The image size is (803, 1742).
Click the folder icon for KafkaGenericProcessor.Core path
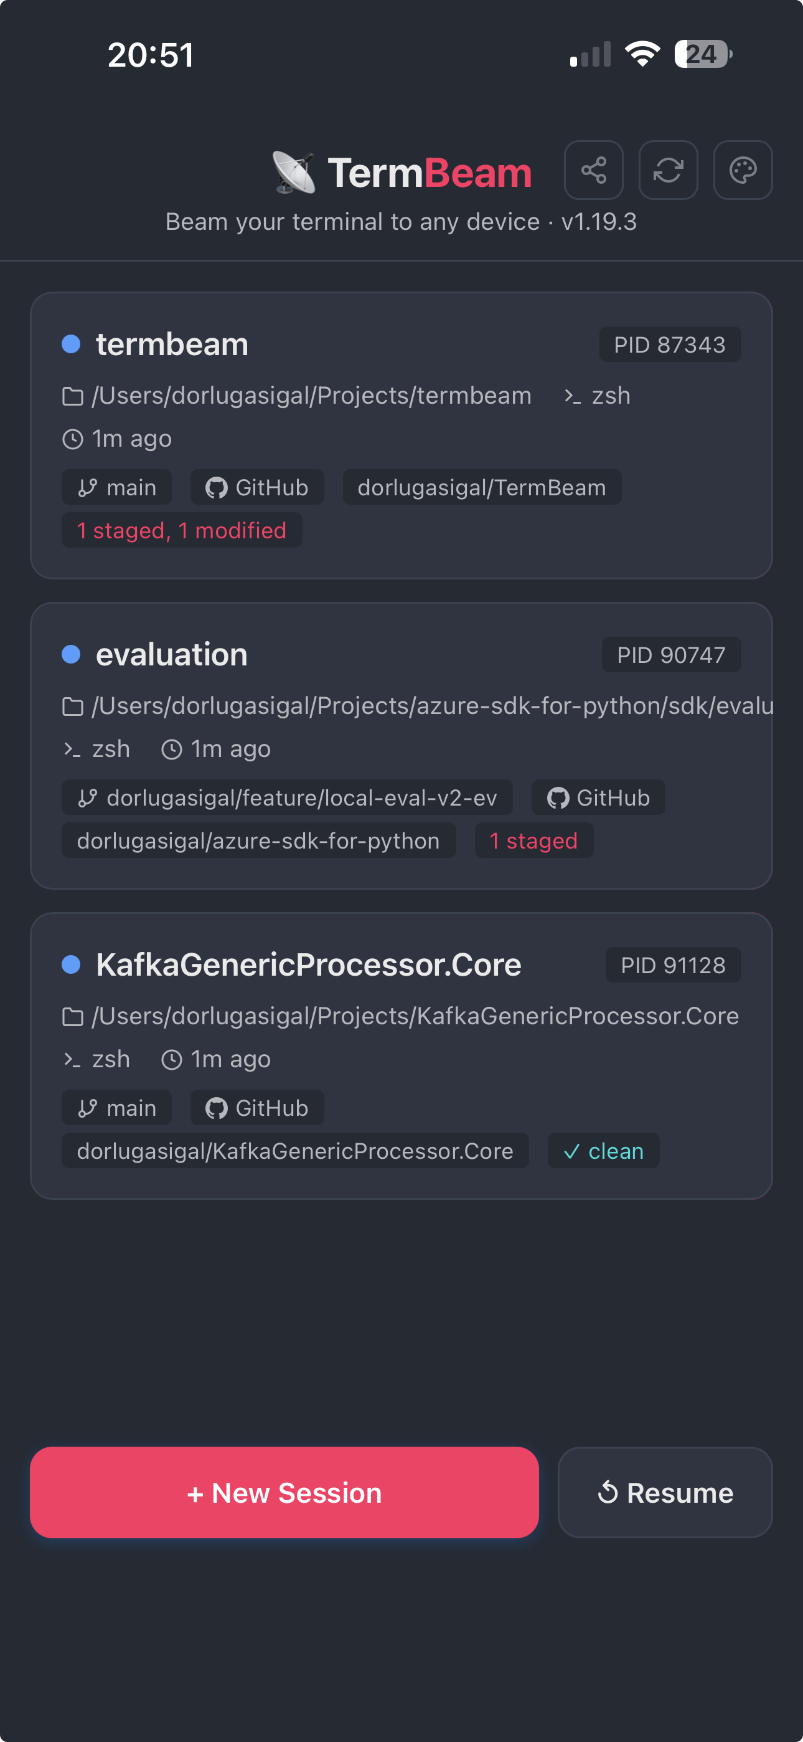click(x=72, y=1017)
